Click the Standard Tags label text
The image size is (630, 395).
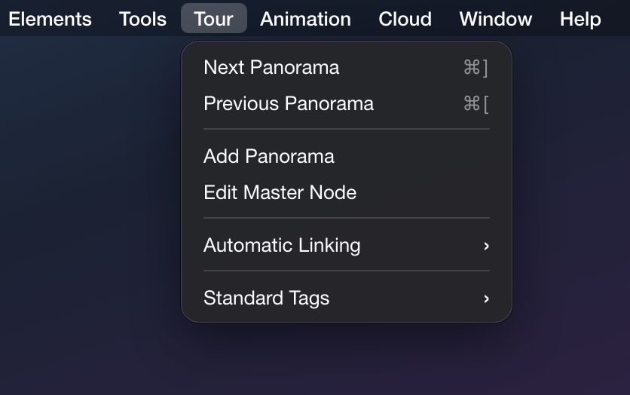266,299
